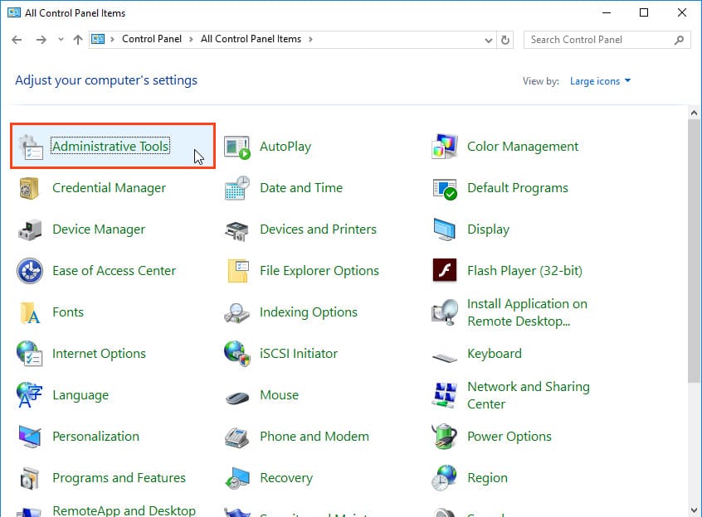
Task: Click the refresh button by address bar
Action: [506, 40]
